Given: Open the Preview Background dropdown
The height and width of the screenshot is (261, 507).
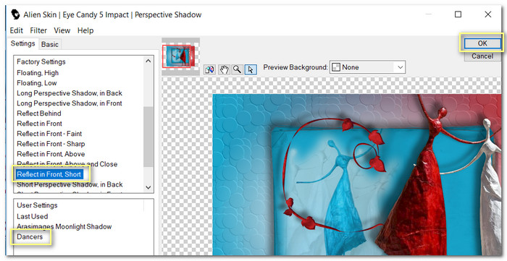Looking at the screenshot, I should click(x=367, y=67).
